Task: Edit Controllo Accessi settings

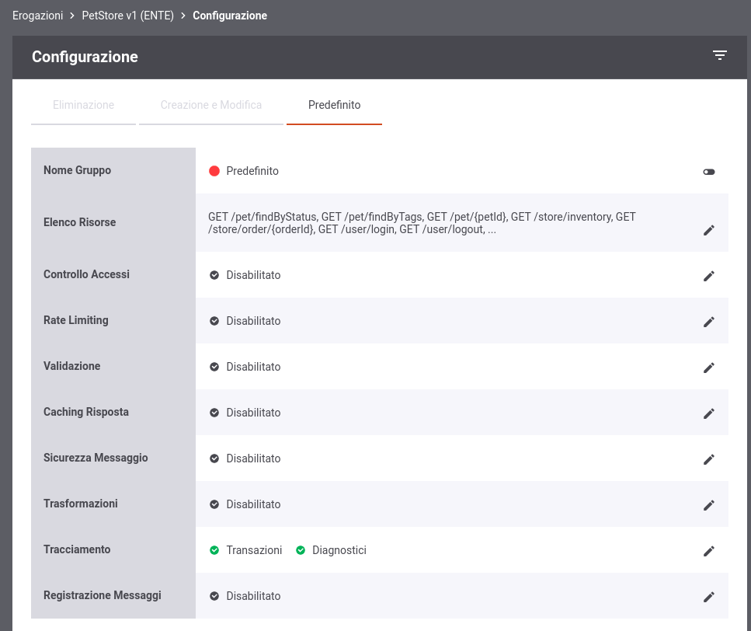Action: 709,276
